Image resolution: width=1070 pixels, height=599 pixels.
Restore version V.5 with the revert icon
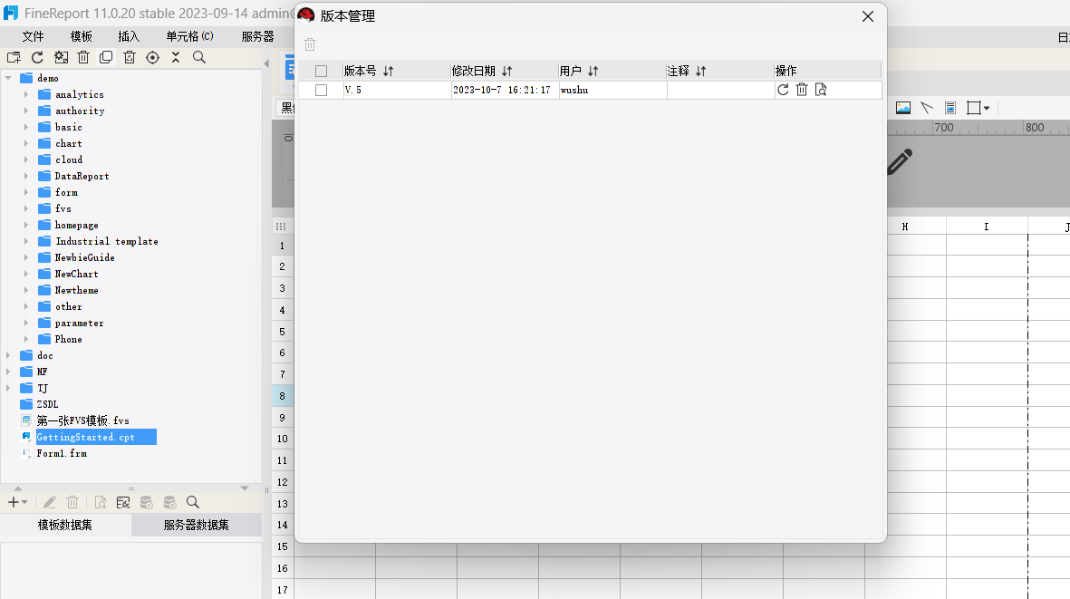coord(783,90)
